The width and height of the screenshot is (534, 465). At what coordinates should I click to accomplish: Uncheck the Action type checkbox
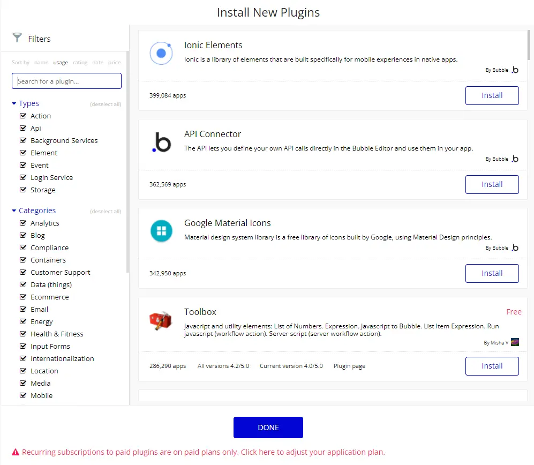pyautogui.click(x=23, y=116)
